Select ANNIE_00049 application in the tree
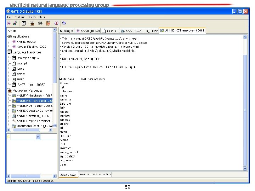Image resolution: width=255 pixels, height=191 pixels. 26,42
